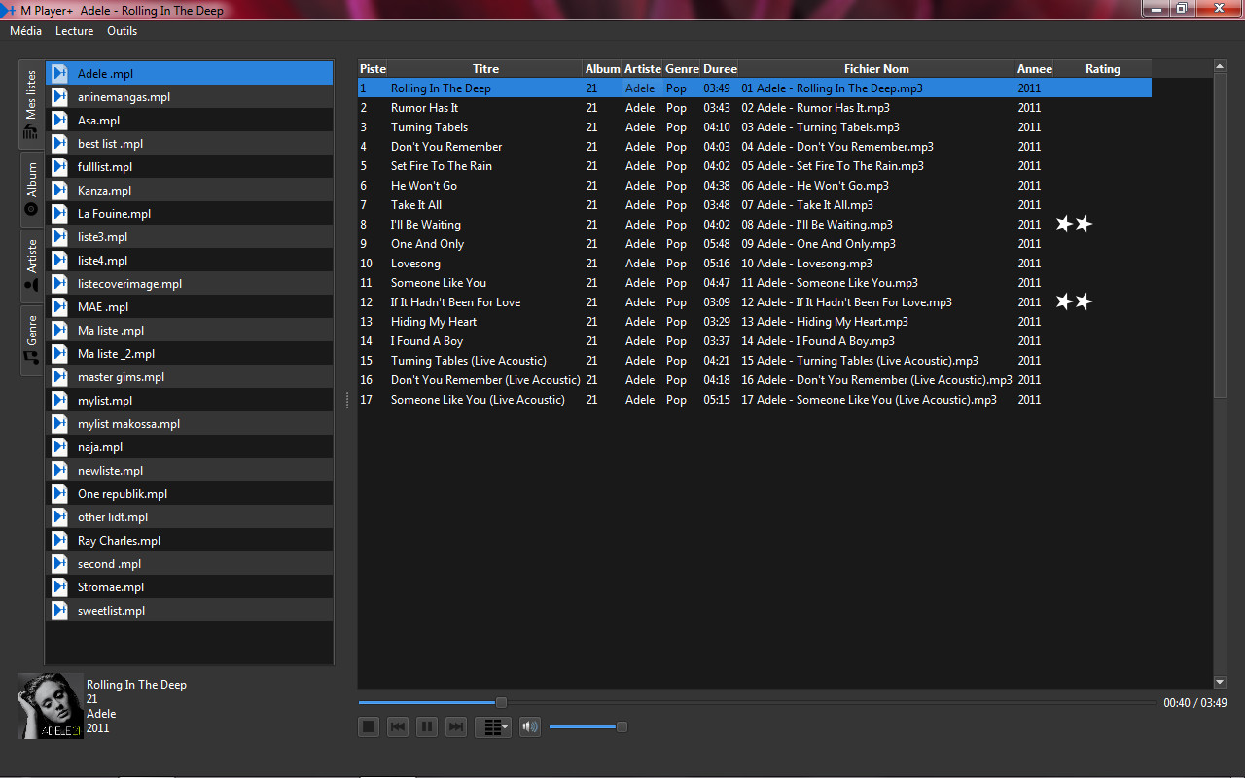
Task: Click playlist icon next to mylist.mpl
Action: [59, 400]
